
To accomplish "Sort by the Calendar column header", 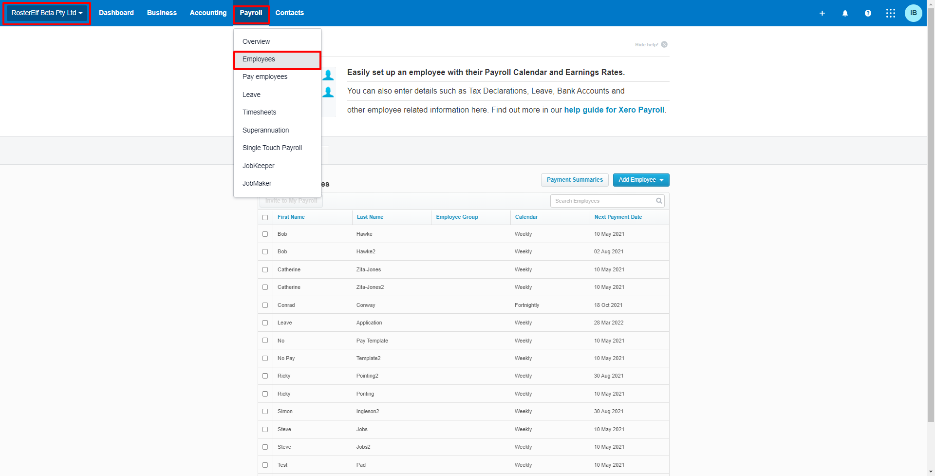I will tap(526, 217).
